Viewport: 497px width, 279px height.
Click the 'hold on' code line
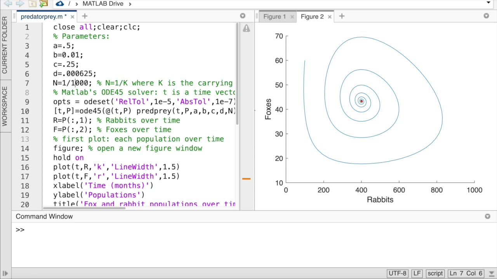tap(68, 157)
